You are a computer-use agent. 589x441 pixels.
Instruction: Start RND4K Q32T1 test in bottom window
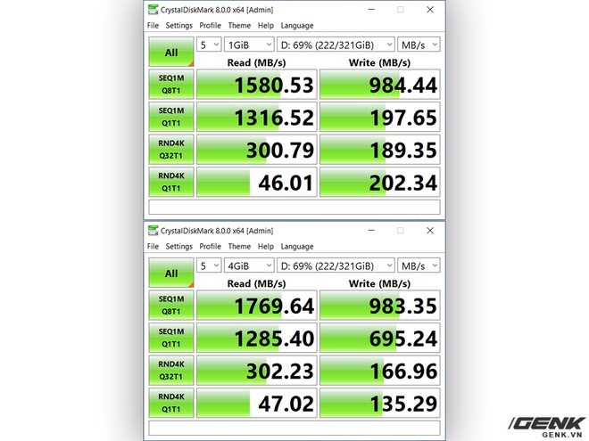(x=171, y=370)
